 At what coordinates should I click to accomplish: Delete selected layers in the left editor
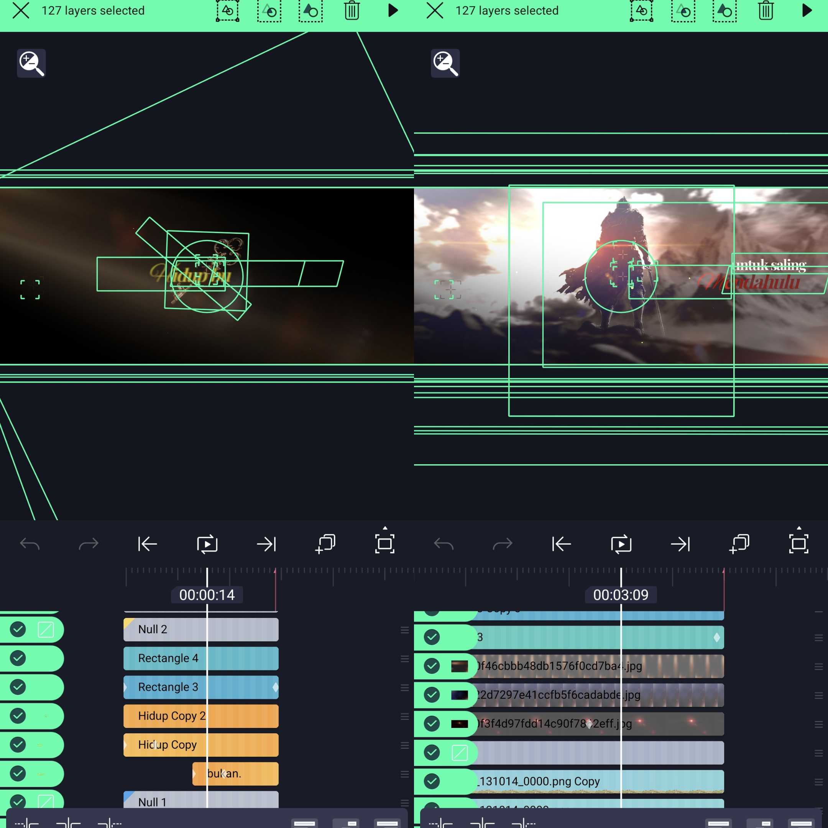pyautogui.click(x=352, y=11)
